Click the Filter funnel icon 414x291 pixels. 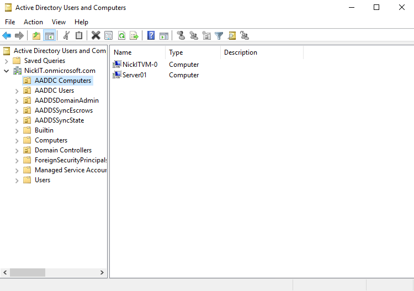pos(219,35)
